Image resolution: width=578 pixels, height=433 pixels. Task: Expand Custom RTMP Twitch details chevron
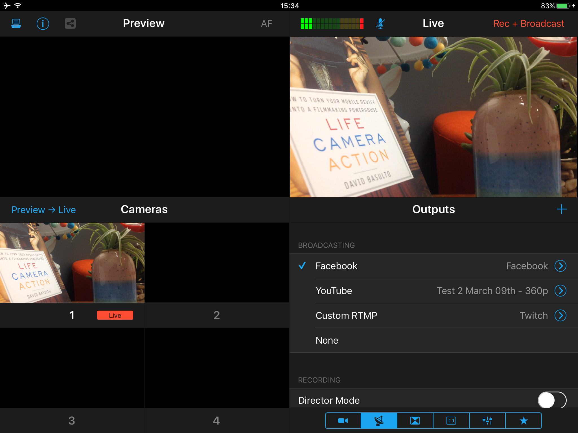(560, 315)
